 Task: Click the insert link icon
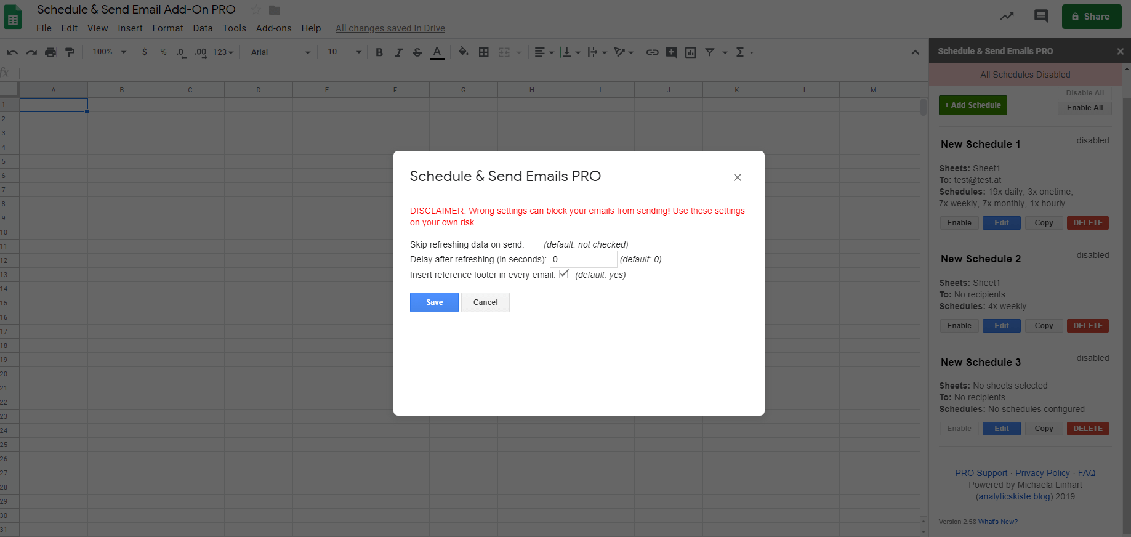point(652,52)
